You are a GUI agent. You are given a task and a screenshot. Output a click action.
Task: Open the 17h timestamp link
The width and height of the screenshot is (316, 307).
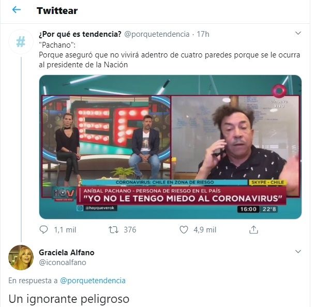[203, 34]
